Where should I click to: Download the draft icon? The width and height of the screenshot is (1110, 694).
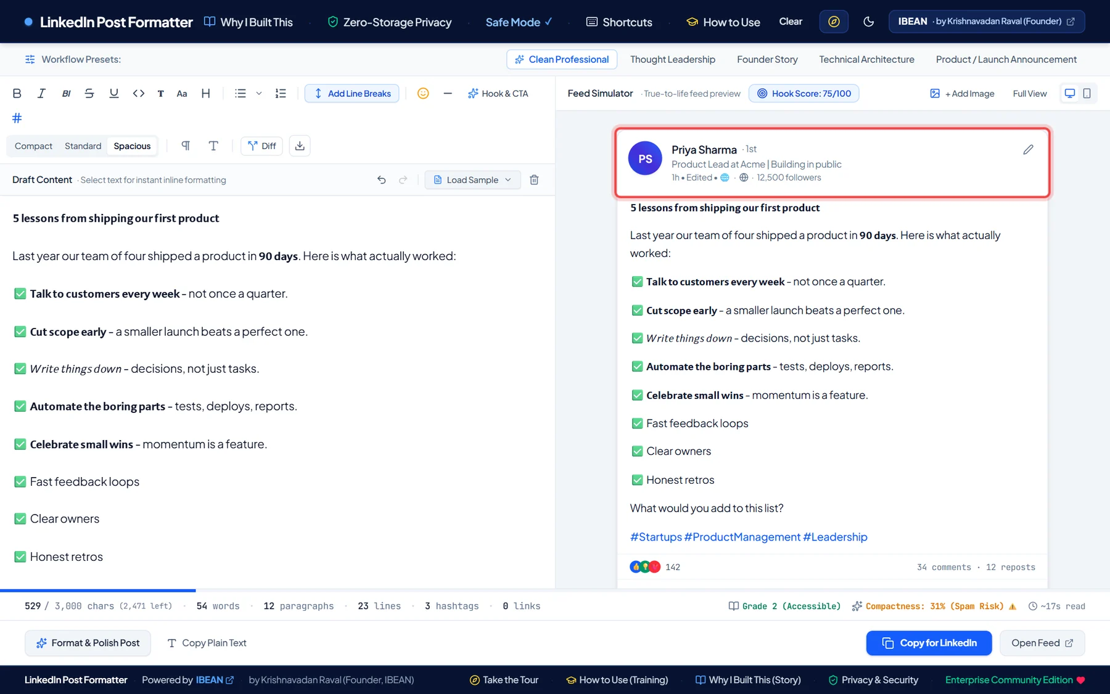pyautogui.click(x=300, y=146)
